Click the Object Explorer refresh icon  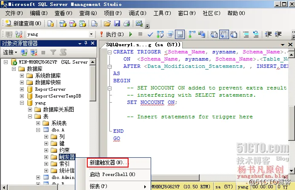63,52
